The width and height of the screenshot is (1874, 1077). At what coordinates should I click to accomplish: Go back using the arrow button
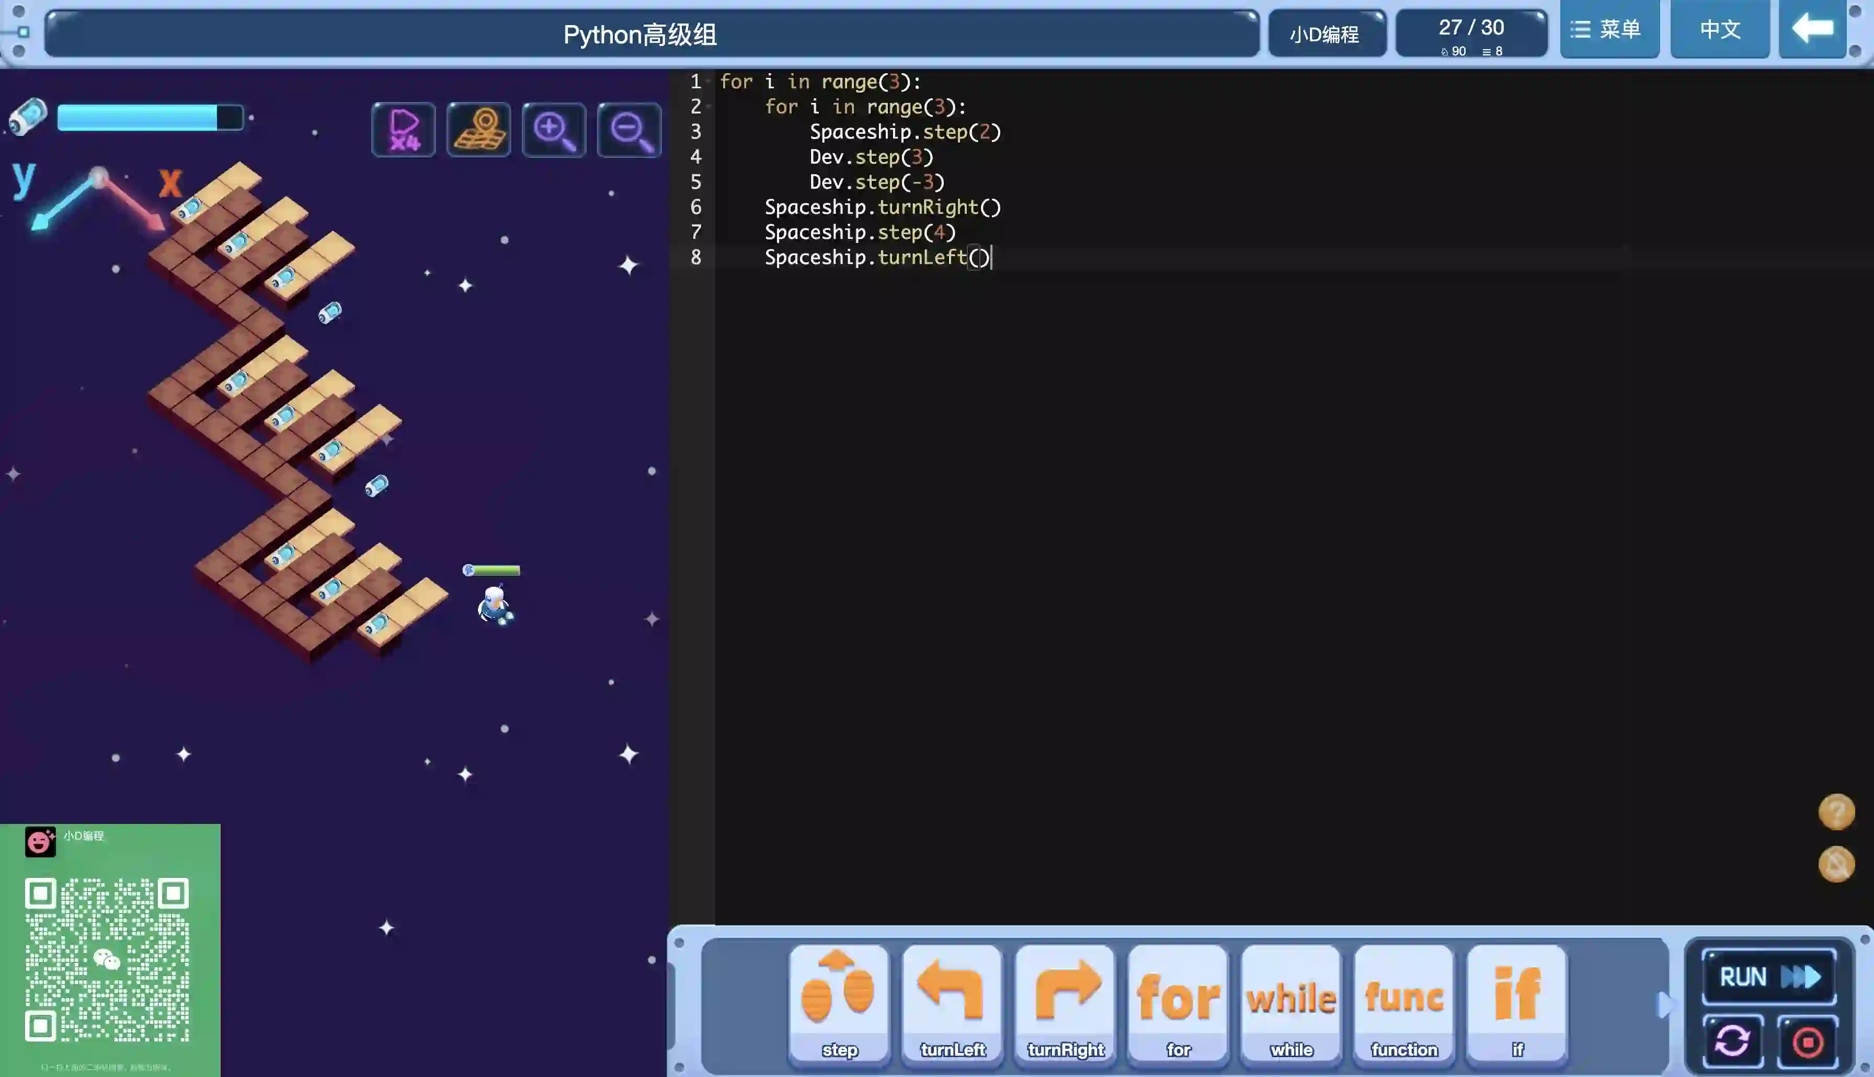pyautogui.click(x=1812, y=30)
